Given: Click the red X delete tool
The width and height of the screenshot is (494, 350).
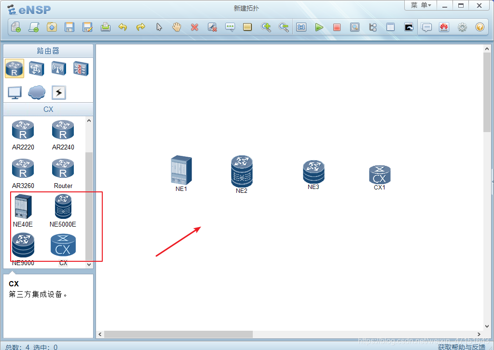Looking at the screenshot, I should pyautogui.click(x=195, y=27).
